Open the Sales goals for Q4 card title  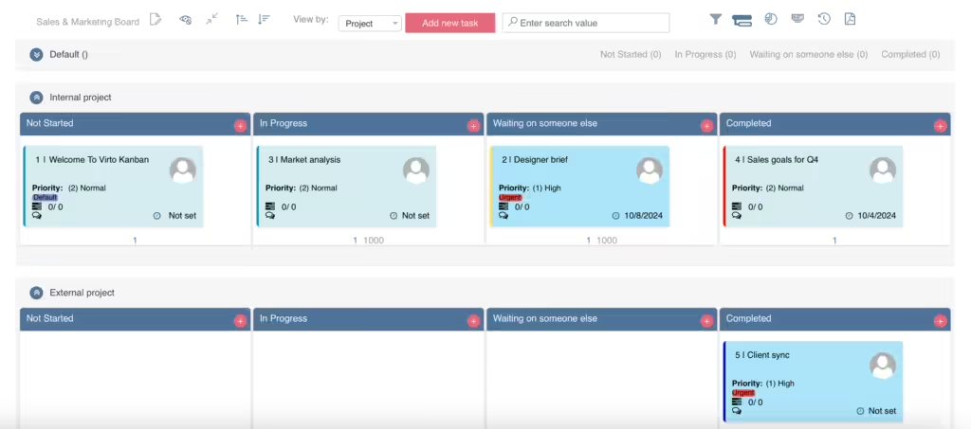[x=777, y=159]
